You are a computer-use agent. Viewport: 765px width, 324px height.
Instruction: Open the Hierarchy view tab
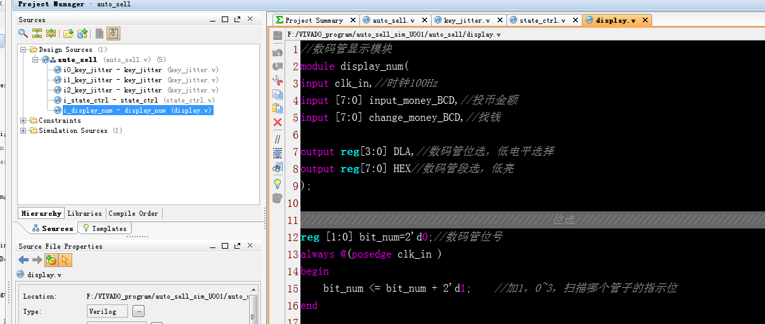(41, 213)
